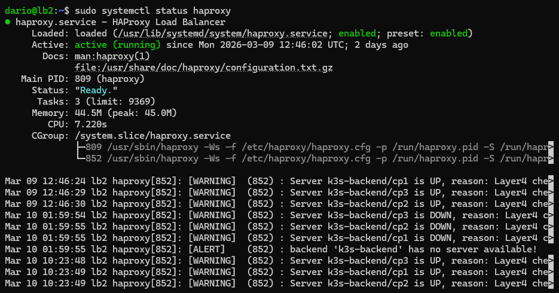Click 'Memory: 44.5M (peak: 45.0M)' line

104,114
